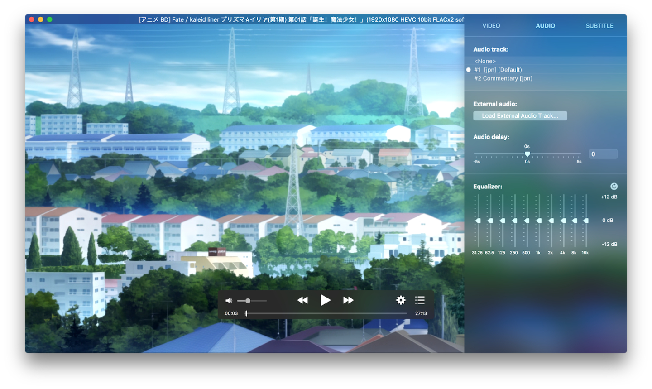Switch to the VIDEO tab

click(491, 26)
